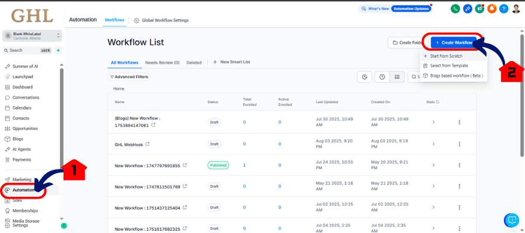Screen dimensions: 525x233
Task: Open link icon beside New Workflow : 1747797691855
Action: pyautogui.click(x=184, y=165)
